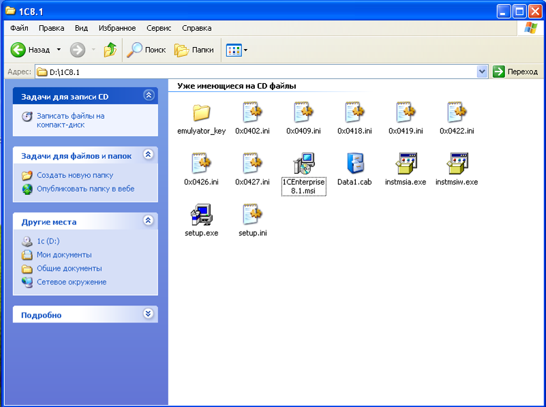The image size is (546, 407).
Task: Click the setup.exe file name label
Action: coord(201,233)
